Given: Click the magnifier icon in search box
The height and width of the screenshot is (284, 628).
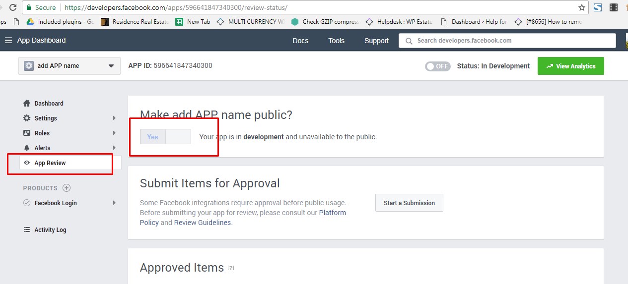Looking at the screenshot, I should tap(409, 41).
